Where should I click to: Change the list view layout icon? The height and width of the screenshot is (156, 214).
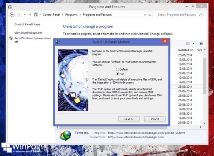click(x=188, y=43)
